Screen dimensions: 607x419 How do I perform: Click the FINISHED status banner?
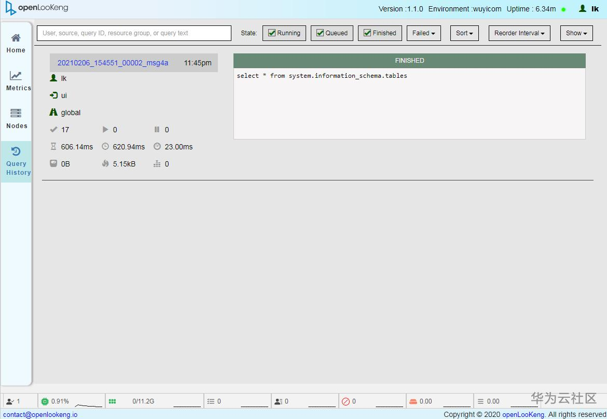(x=409, y=61)
